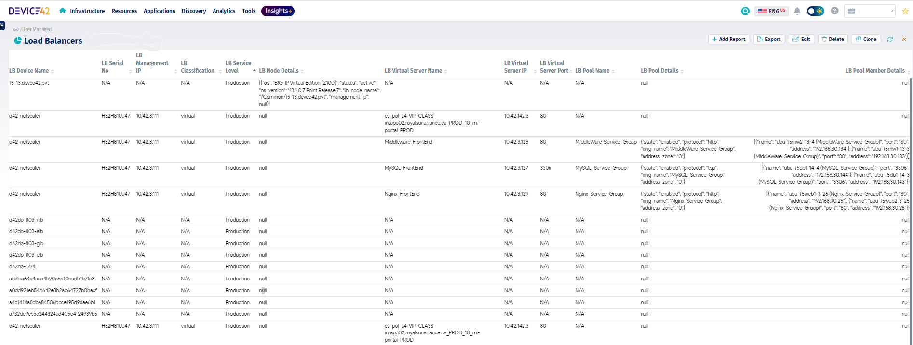Click the MiddleWare_Service_Group pool name
The width and height of the screenshot is (913, 345).
[606, 142]
